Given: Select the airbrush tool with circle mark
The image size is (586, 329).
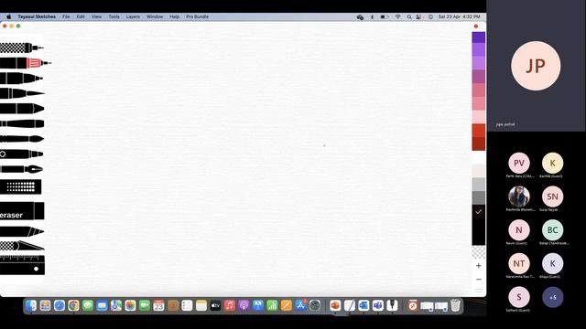Looking at the screenshot, I should pos(21,154).
